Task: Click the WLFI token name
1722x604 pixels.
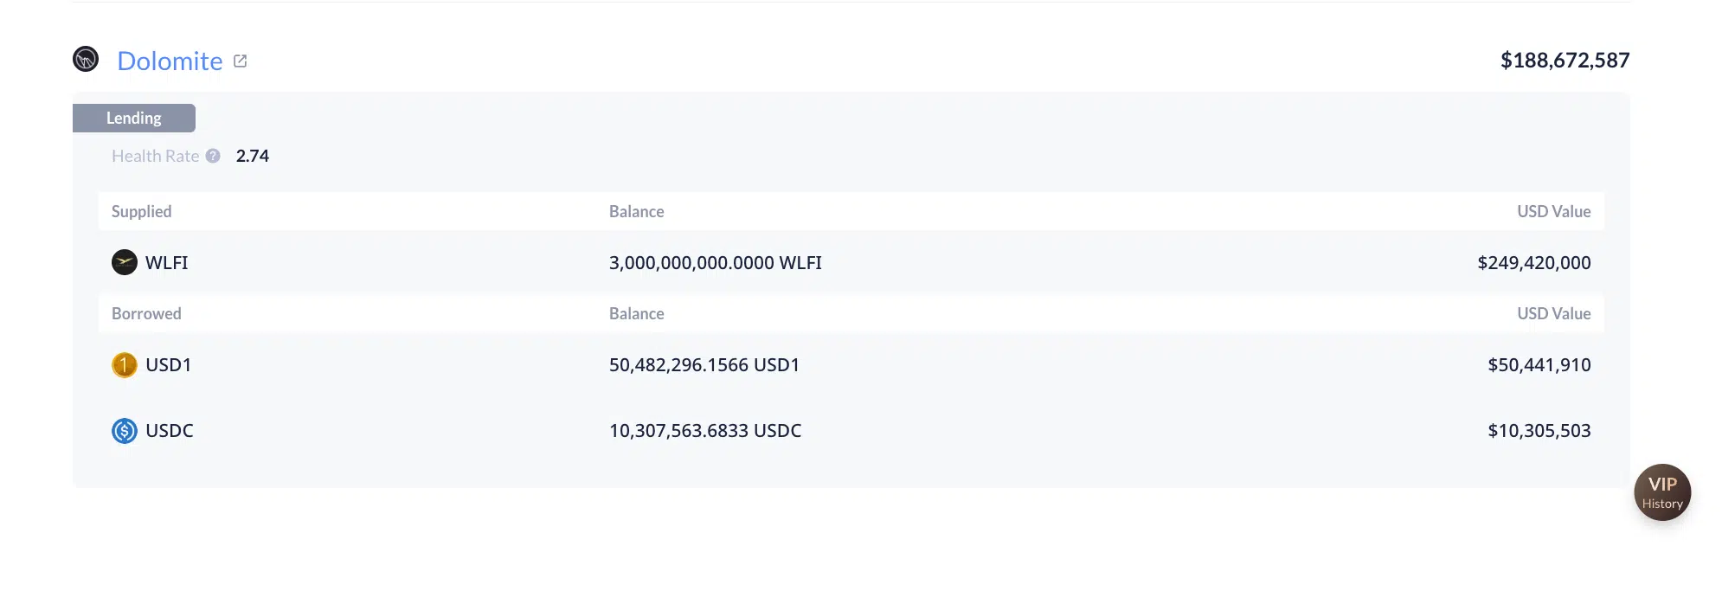Action: point(166,262)
